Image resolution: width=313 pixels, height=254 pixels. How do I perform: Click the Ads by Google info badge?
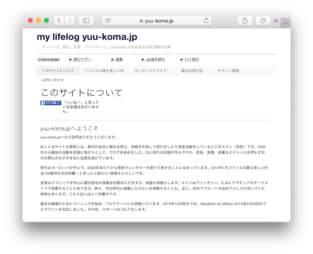(49, 60)
